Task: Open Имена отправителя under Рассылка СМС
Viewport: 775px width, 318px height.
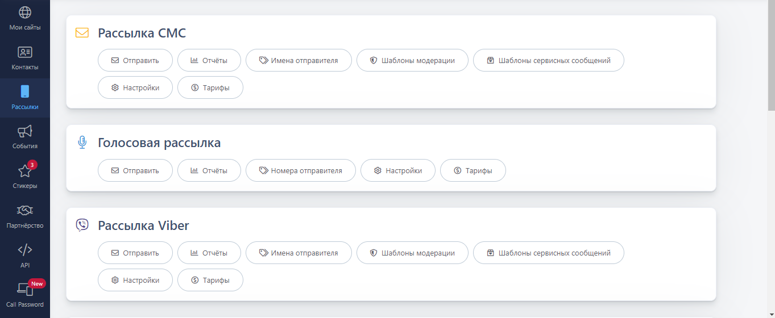Action: pos(299,60)
